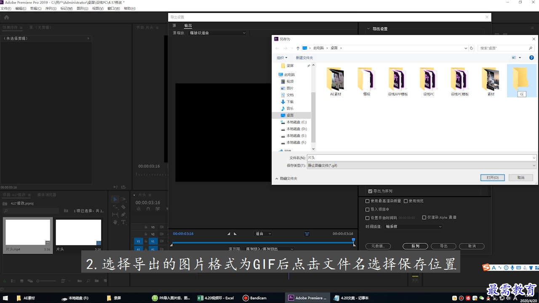The height and width of the screenshot is (303, 539).
Task: Enable 使用预览 checkbox
Action: pos(406,201)
